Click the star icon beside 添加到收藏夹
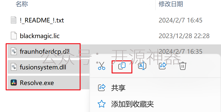Screen dimensions: 221x112 [102, 104]
